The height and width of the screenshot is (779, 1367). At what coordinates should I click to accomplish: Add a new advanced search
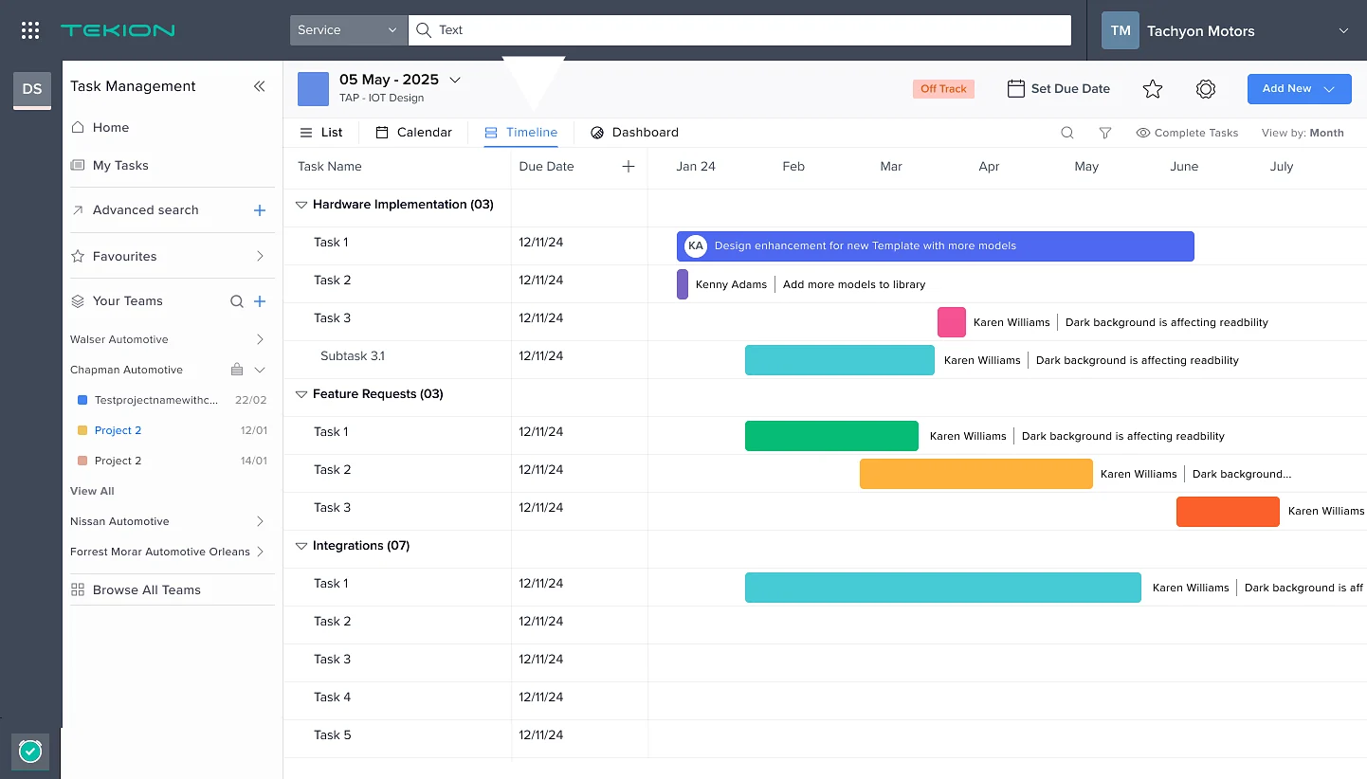260,210
